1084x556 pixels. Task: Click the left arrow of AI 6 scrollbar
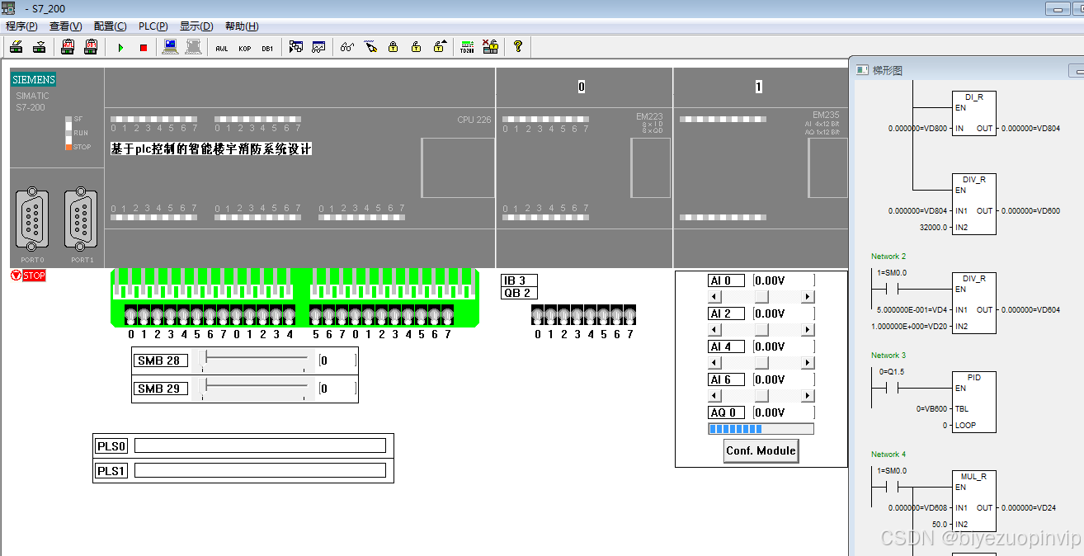tap(714, 395)
